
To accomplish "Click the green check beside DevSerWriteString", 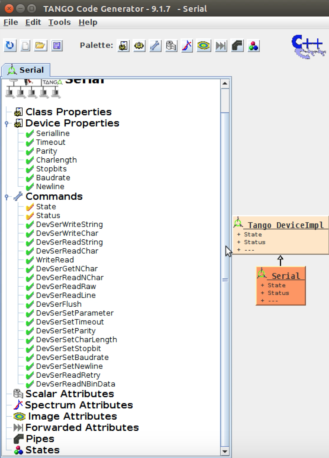I will point(30,224).
